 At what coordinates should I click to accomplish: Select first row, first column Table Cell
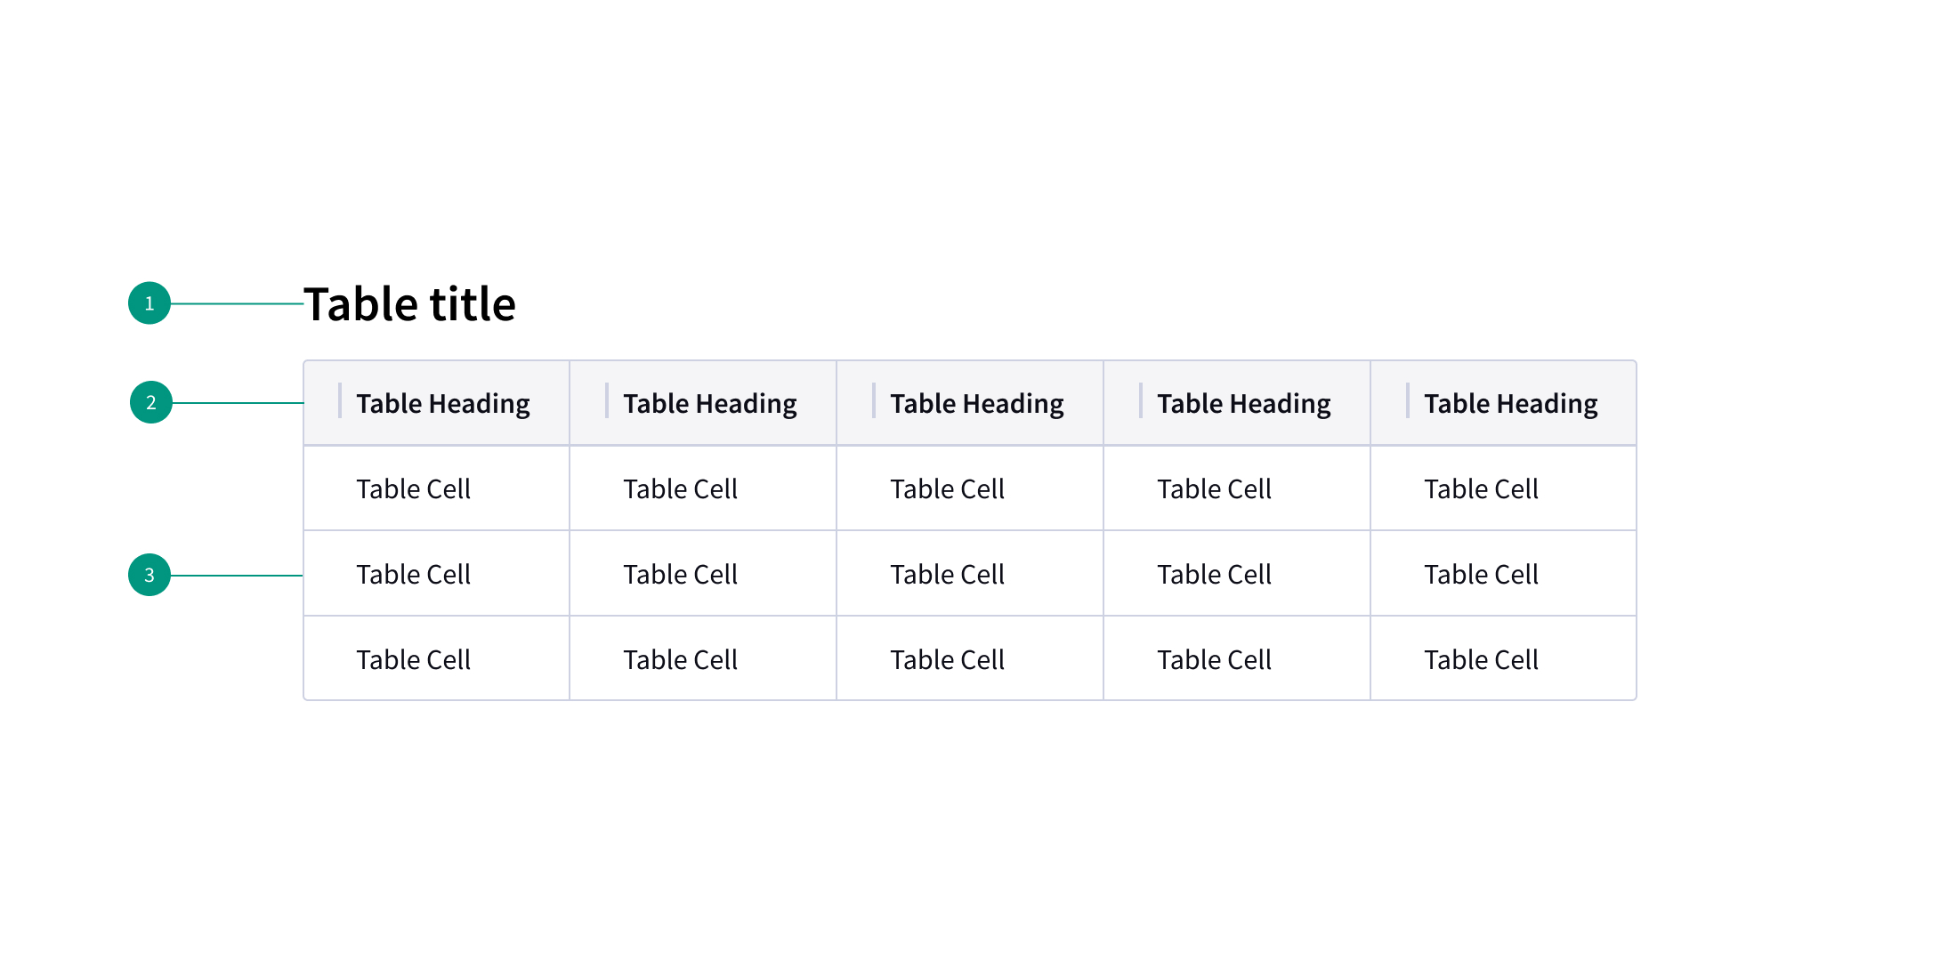tap(414, 488)
